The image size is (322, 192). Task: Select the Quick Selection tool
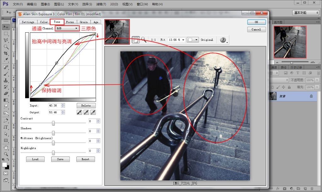(x=6, y=47)
